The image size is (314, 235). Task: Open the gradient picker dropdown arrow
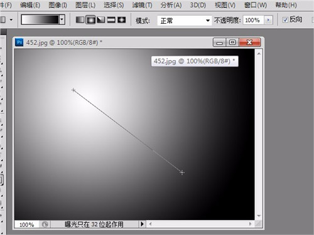coord(62,19)
